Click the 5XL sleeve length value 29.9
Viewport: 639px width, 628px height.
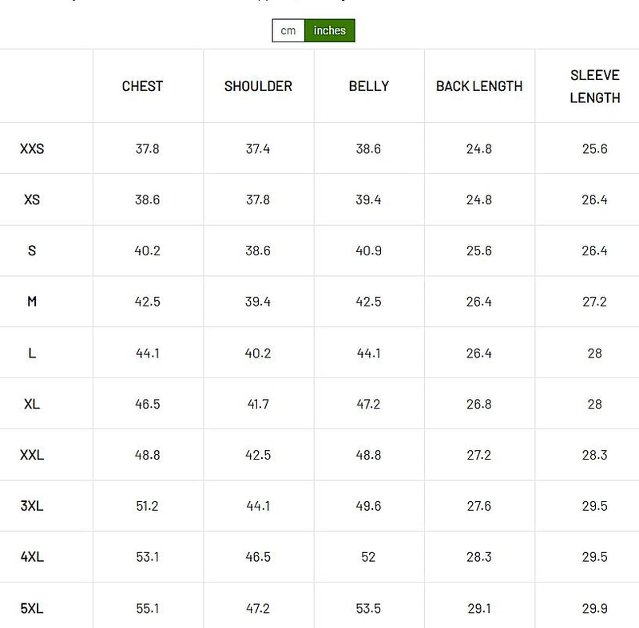tap(594, 608)
